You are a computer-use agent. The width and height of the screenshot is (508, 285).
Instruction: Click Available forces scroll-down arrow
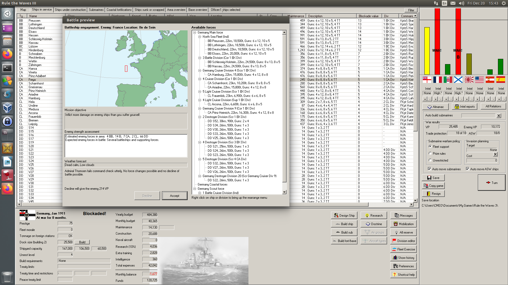(284, 192)
